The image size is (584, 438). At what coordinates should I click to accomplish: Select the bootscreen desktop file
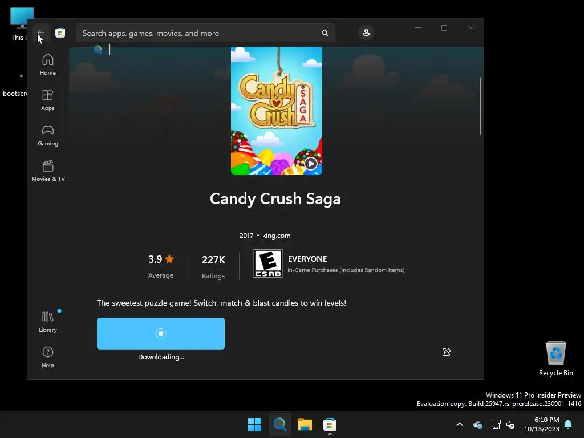pyautogui.click(x=15, y=85)
